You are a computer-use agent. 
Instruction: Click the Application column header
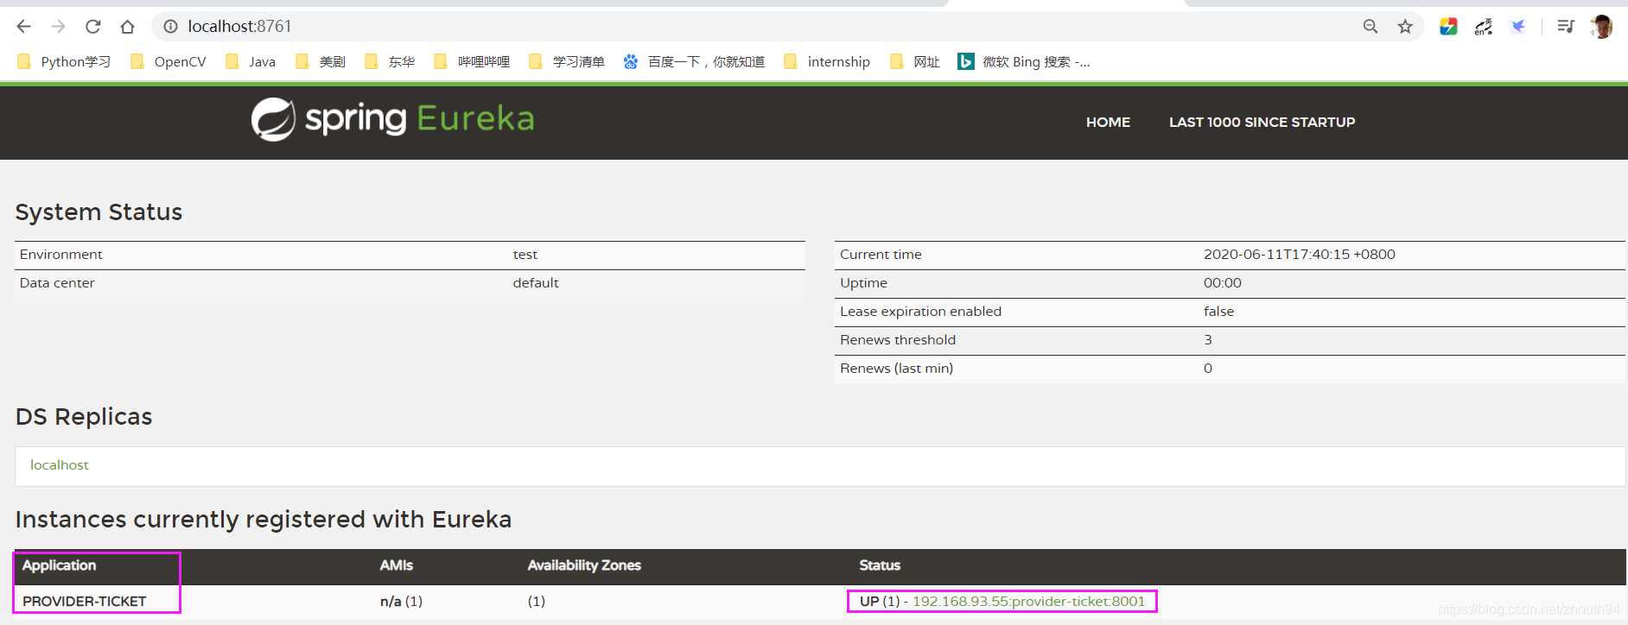click(x=59, y=565)
